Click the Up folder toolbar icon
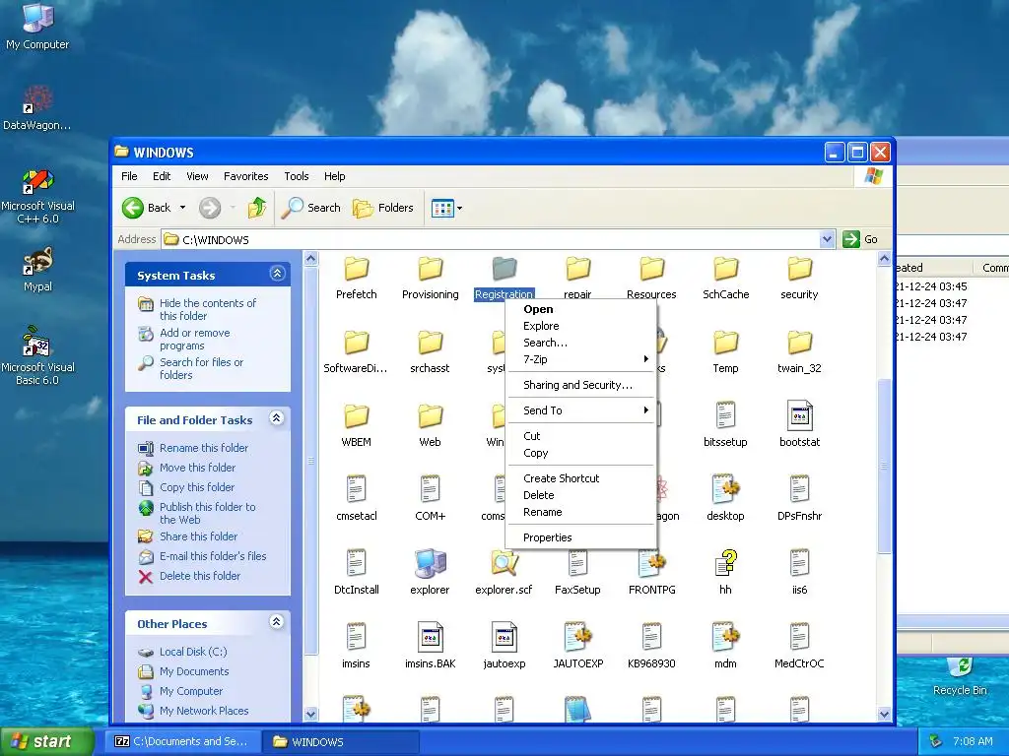The width and height of the screenshot is (1009, 756). coord(257,208)
